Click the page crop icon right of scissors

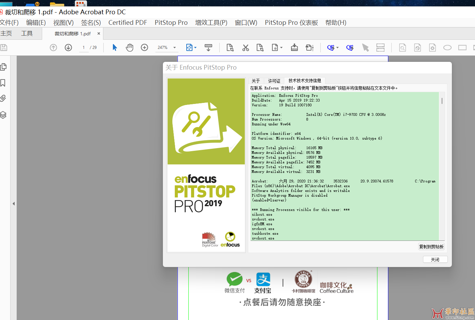pyautogui.click(x=260, y=48)
